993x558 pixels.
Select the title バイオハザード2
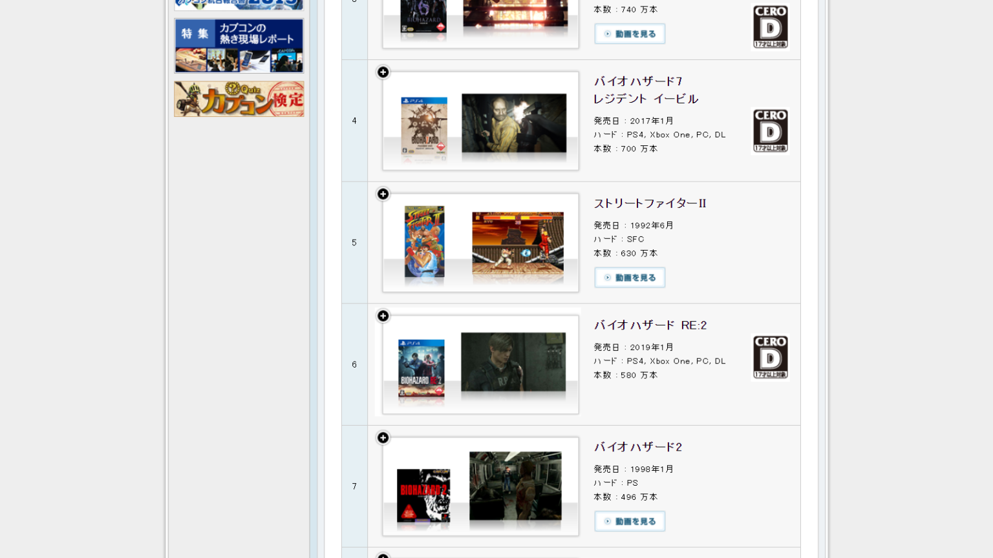coord(638,447)
